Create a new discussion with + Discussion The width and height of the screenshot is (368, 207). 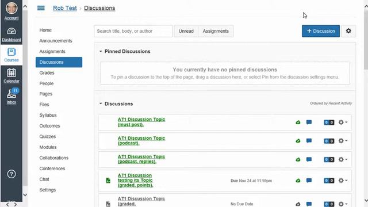point(321,31)
